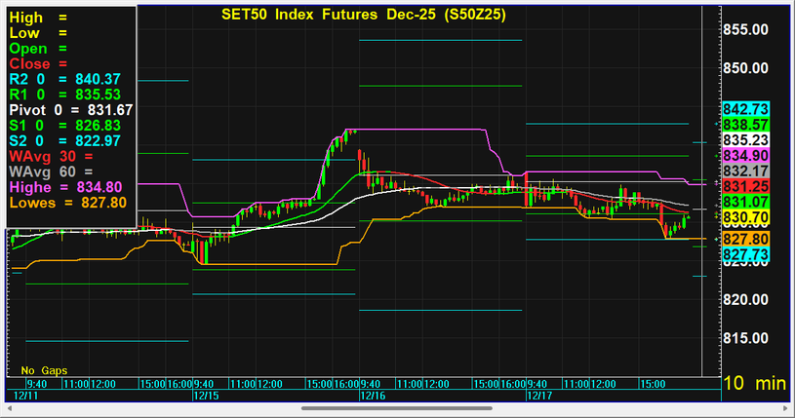Viewport: 795px width, 418px height.
Task: Click the 12/16 date marker on time axis
Action: [372, 397]
